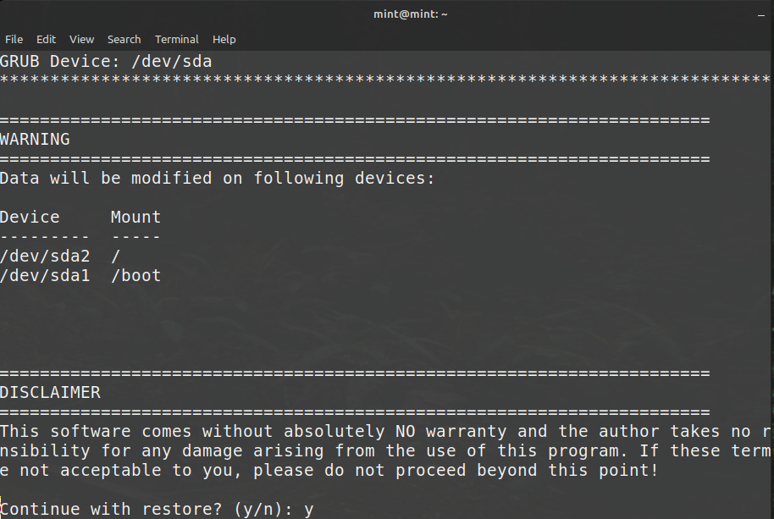This screenshot has height=519, width=774.
Task: Click the Device column header
Action: click(30, 217)
